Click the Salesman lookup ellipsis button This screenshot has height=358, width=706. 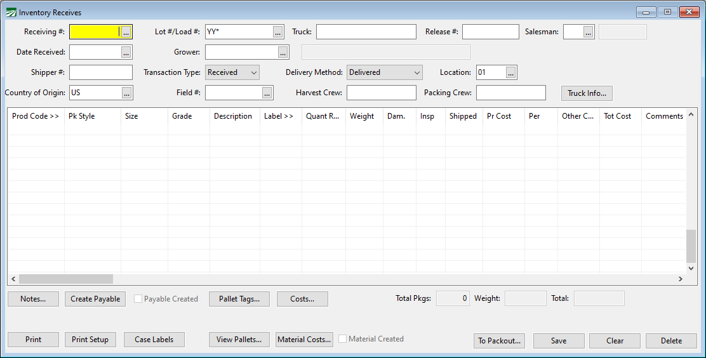588,32
